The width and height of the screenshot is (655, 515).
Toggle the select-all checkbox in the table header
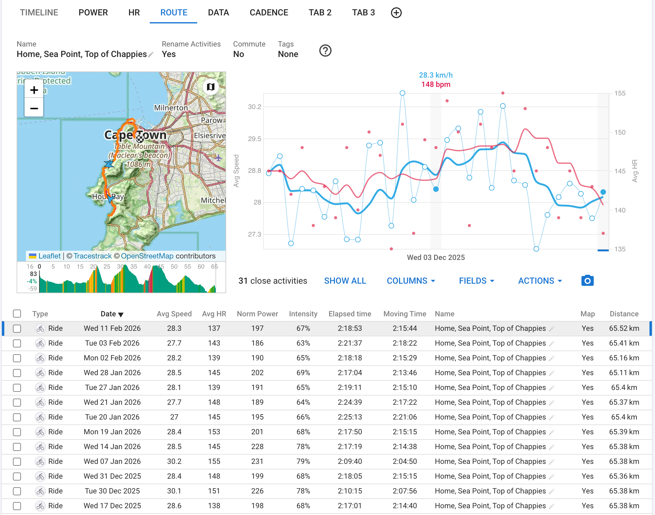(17, 314)
